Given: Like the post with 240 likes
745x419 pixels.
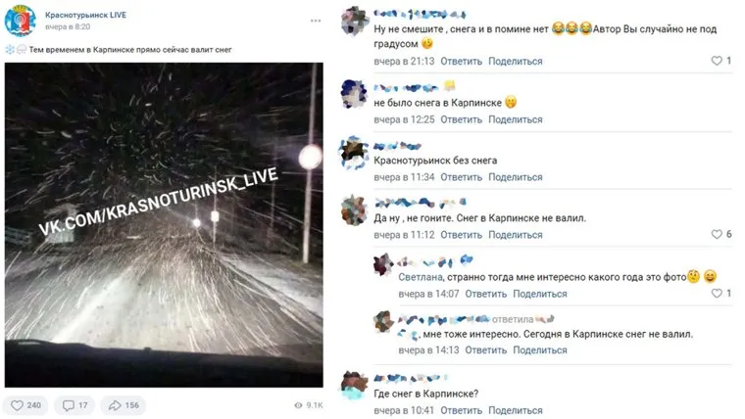Looking at the screenshot, I should coord(26,405).
